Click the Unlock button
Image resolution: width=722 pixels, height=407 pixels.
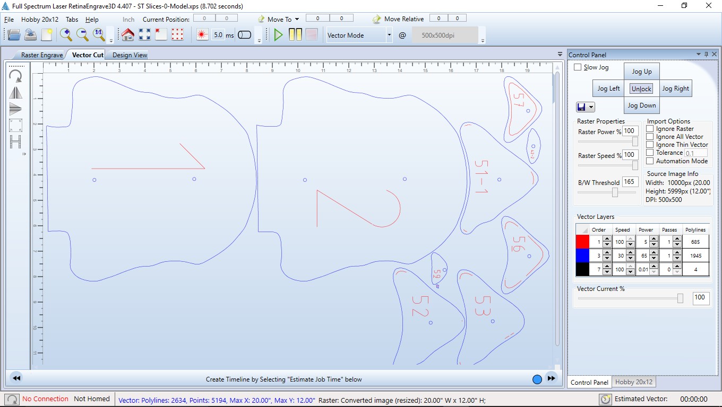point(641,89)
